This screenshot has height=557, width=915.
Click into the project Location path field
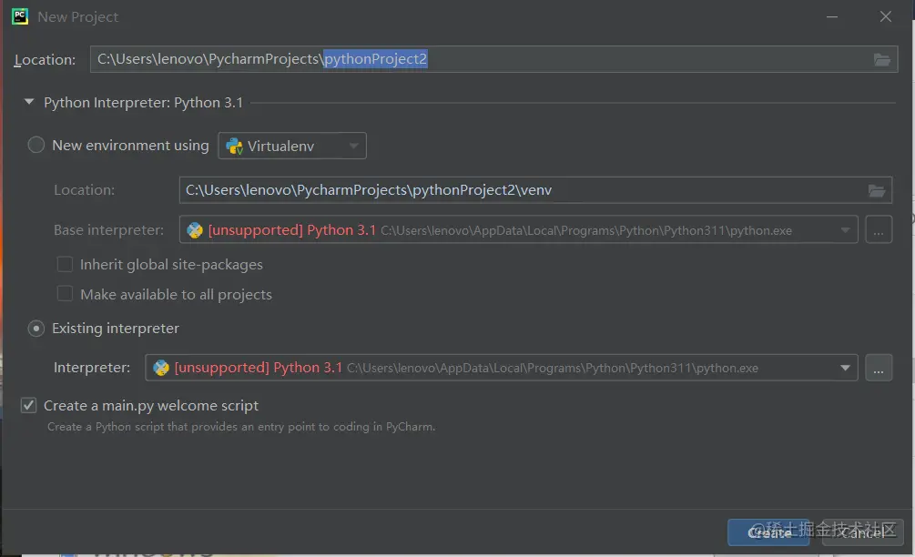click(x=493, y=59)
